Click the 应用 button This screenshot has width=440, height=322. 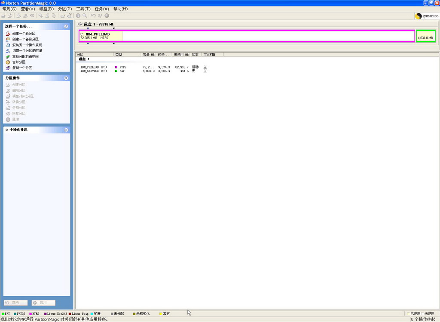point(43,303)
